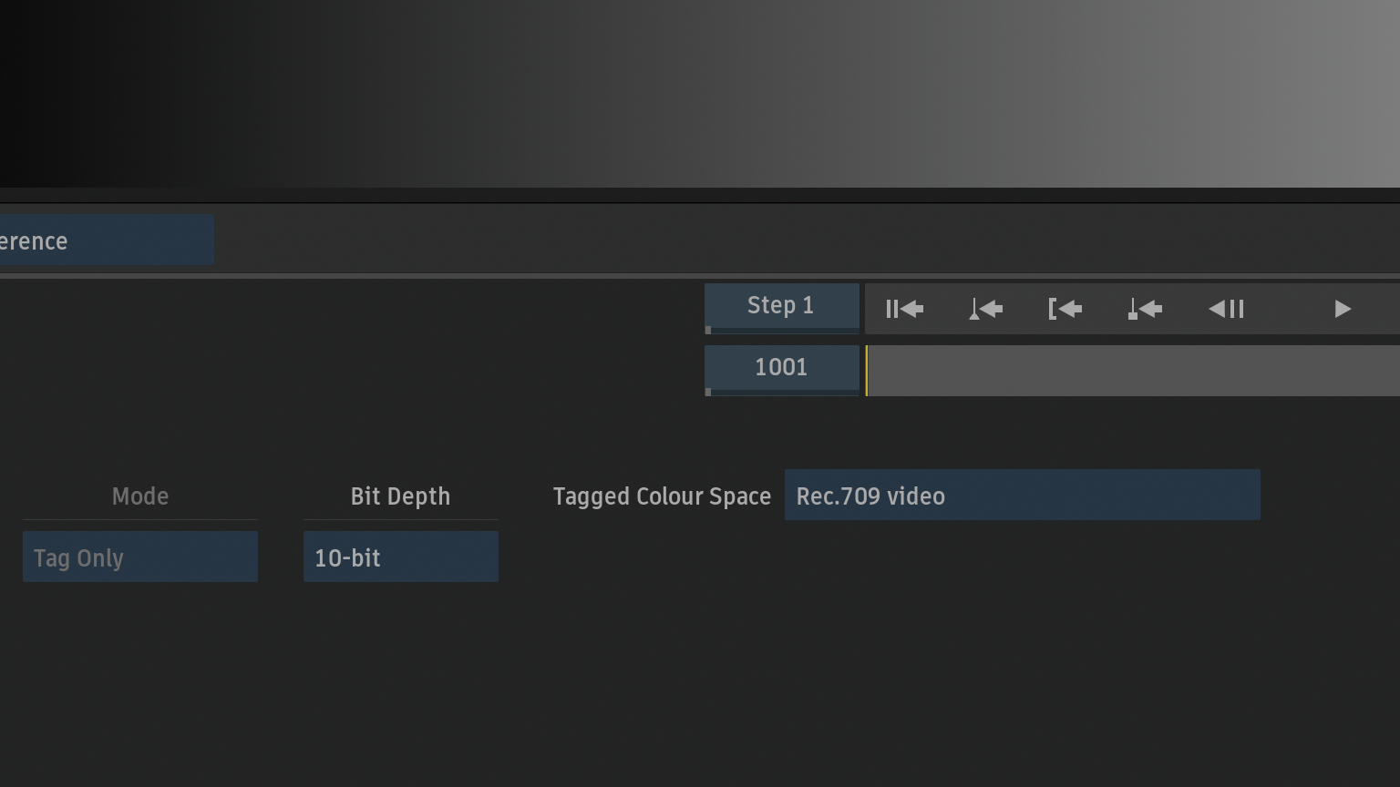Viewport: 1400px width, 787px height.
Task: Click the 1001 current frame field
Action: [x=781, y=367]
